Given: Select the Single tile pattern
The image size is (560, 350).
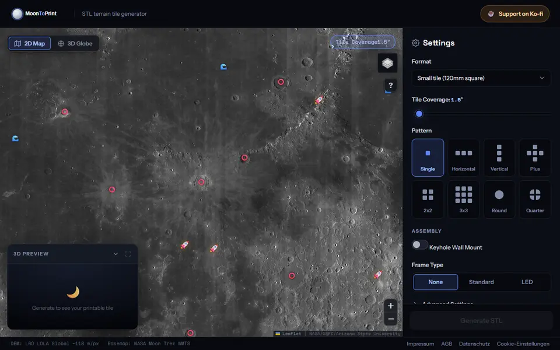Looking at the screenshot, I should [428, 158].
